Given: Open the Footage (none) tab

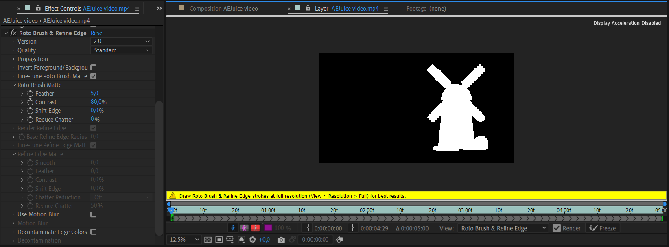Looking at the screenshot, I should point(426,9).
